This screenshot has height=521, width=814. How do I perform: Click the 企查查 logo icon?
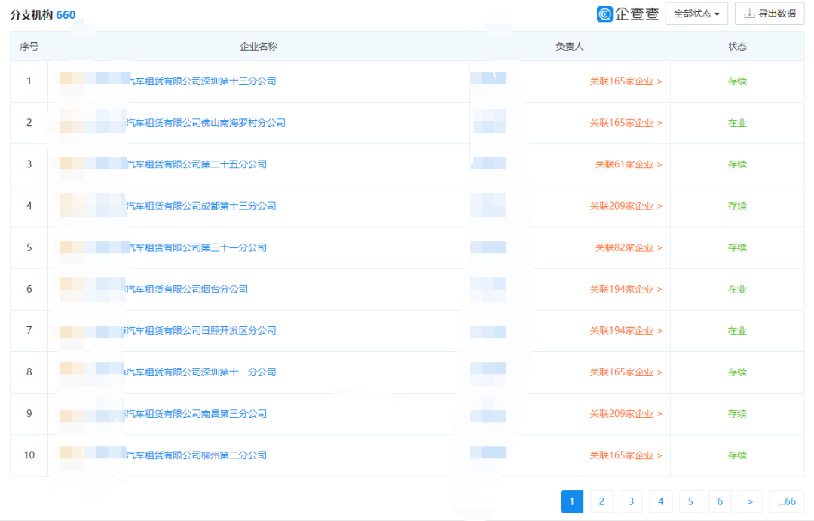tap(604, 14)
